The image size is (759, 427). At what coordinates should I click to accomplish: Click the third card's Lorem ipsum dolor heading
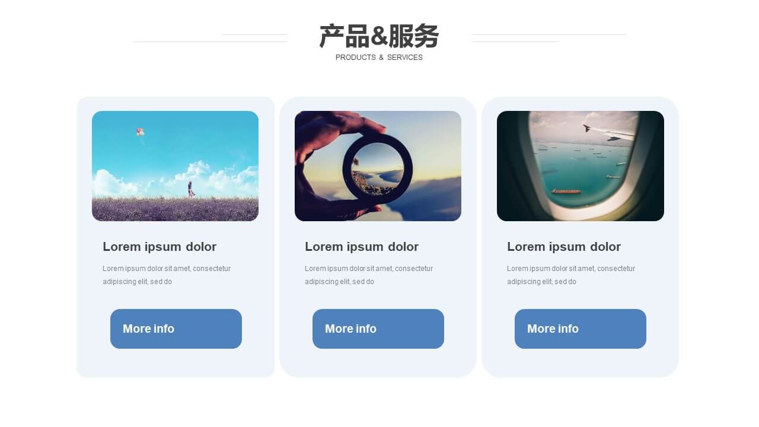pos(564,247)
